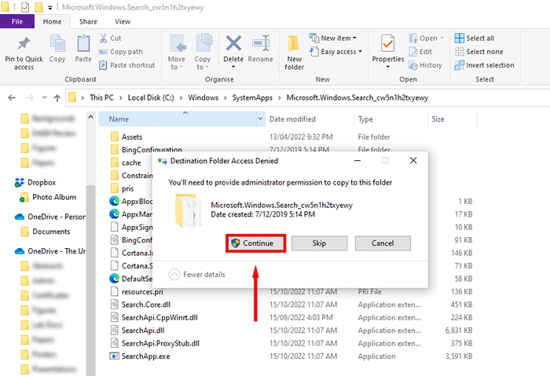Image resolution: width=550 pixels, height=376 pixels.
Task: Click Cancel in Access Denied dialog
Action: click(x=383, y=243)
